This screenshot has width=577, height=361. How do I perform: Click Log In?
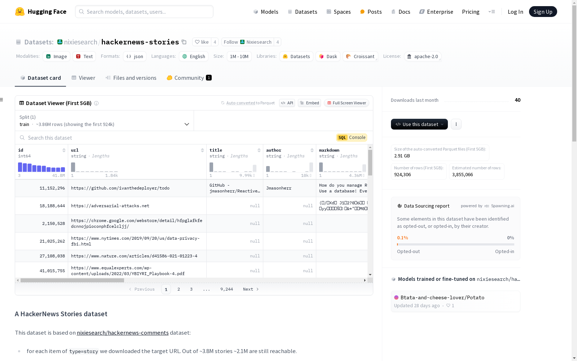515,12
